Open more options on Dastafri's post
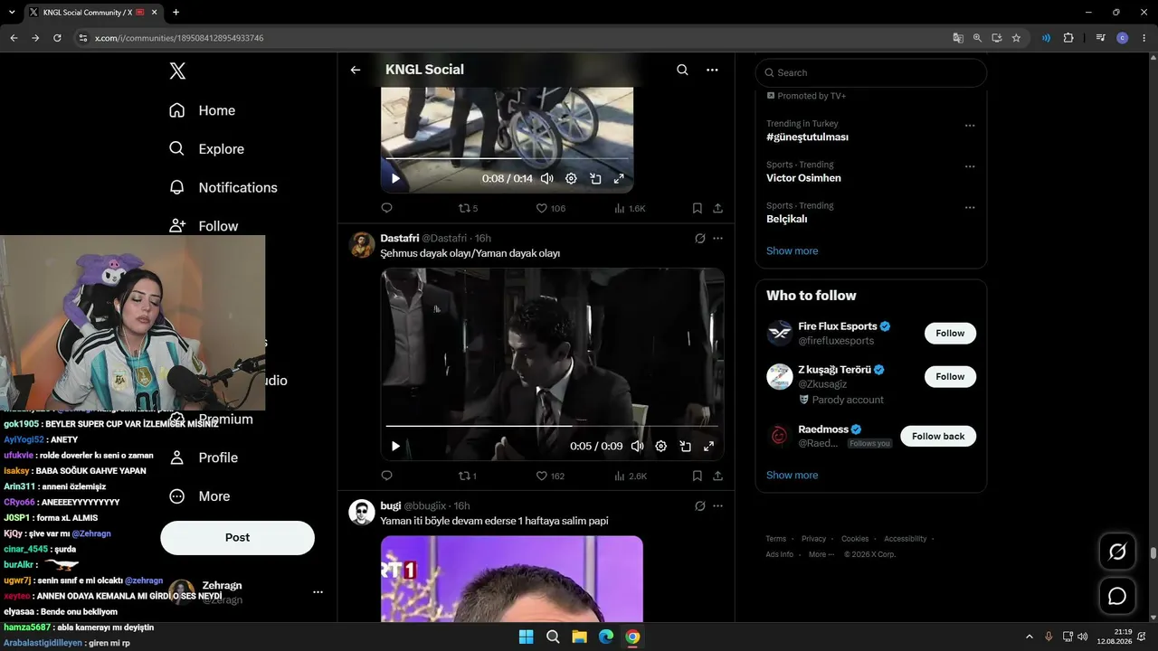Image resolution: width=1158 pixels, height=651 pixels. tap(717, 239)
